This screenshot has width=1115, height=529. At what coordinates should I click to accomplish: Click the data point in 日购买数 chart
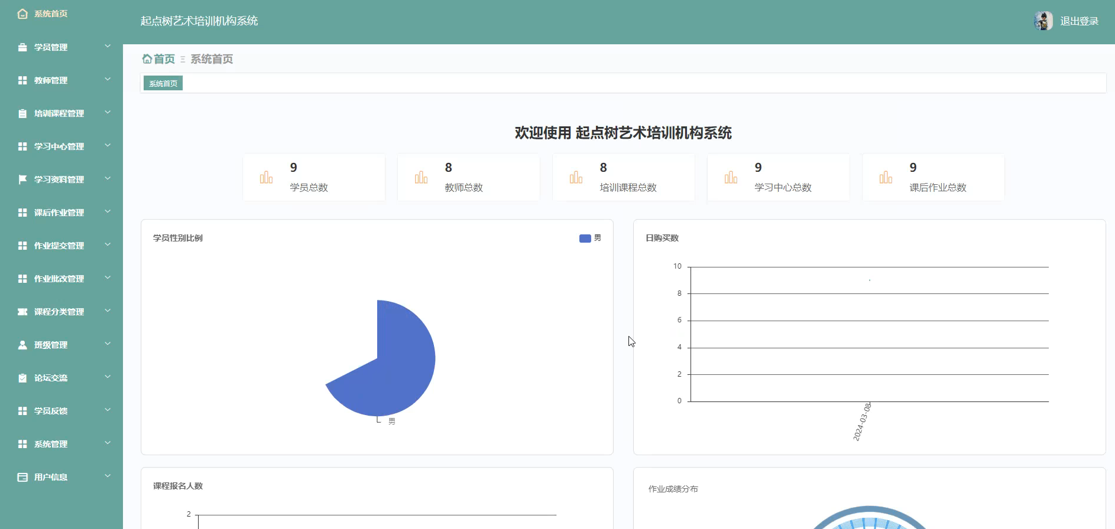(x=869, y=280)
